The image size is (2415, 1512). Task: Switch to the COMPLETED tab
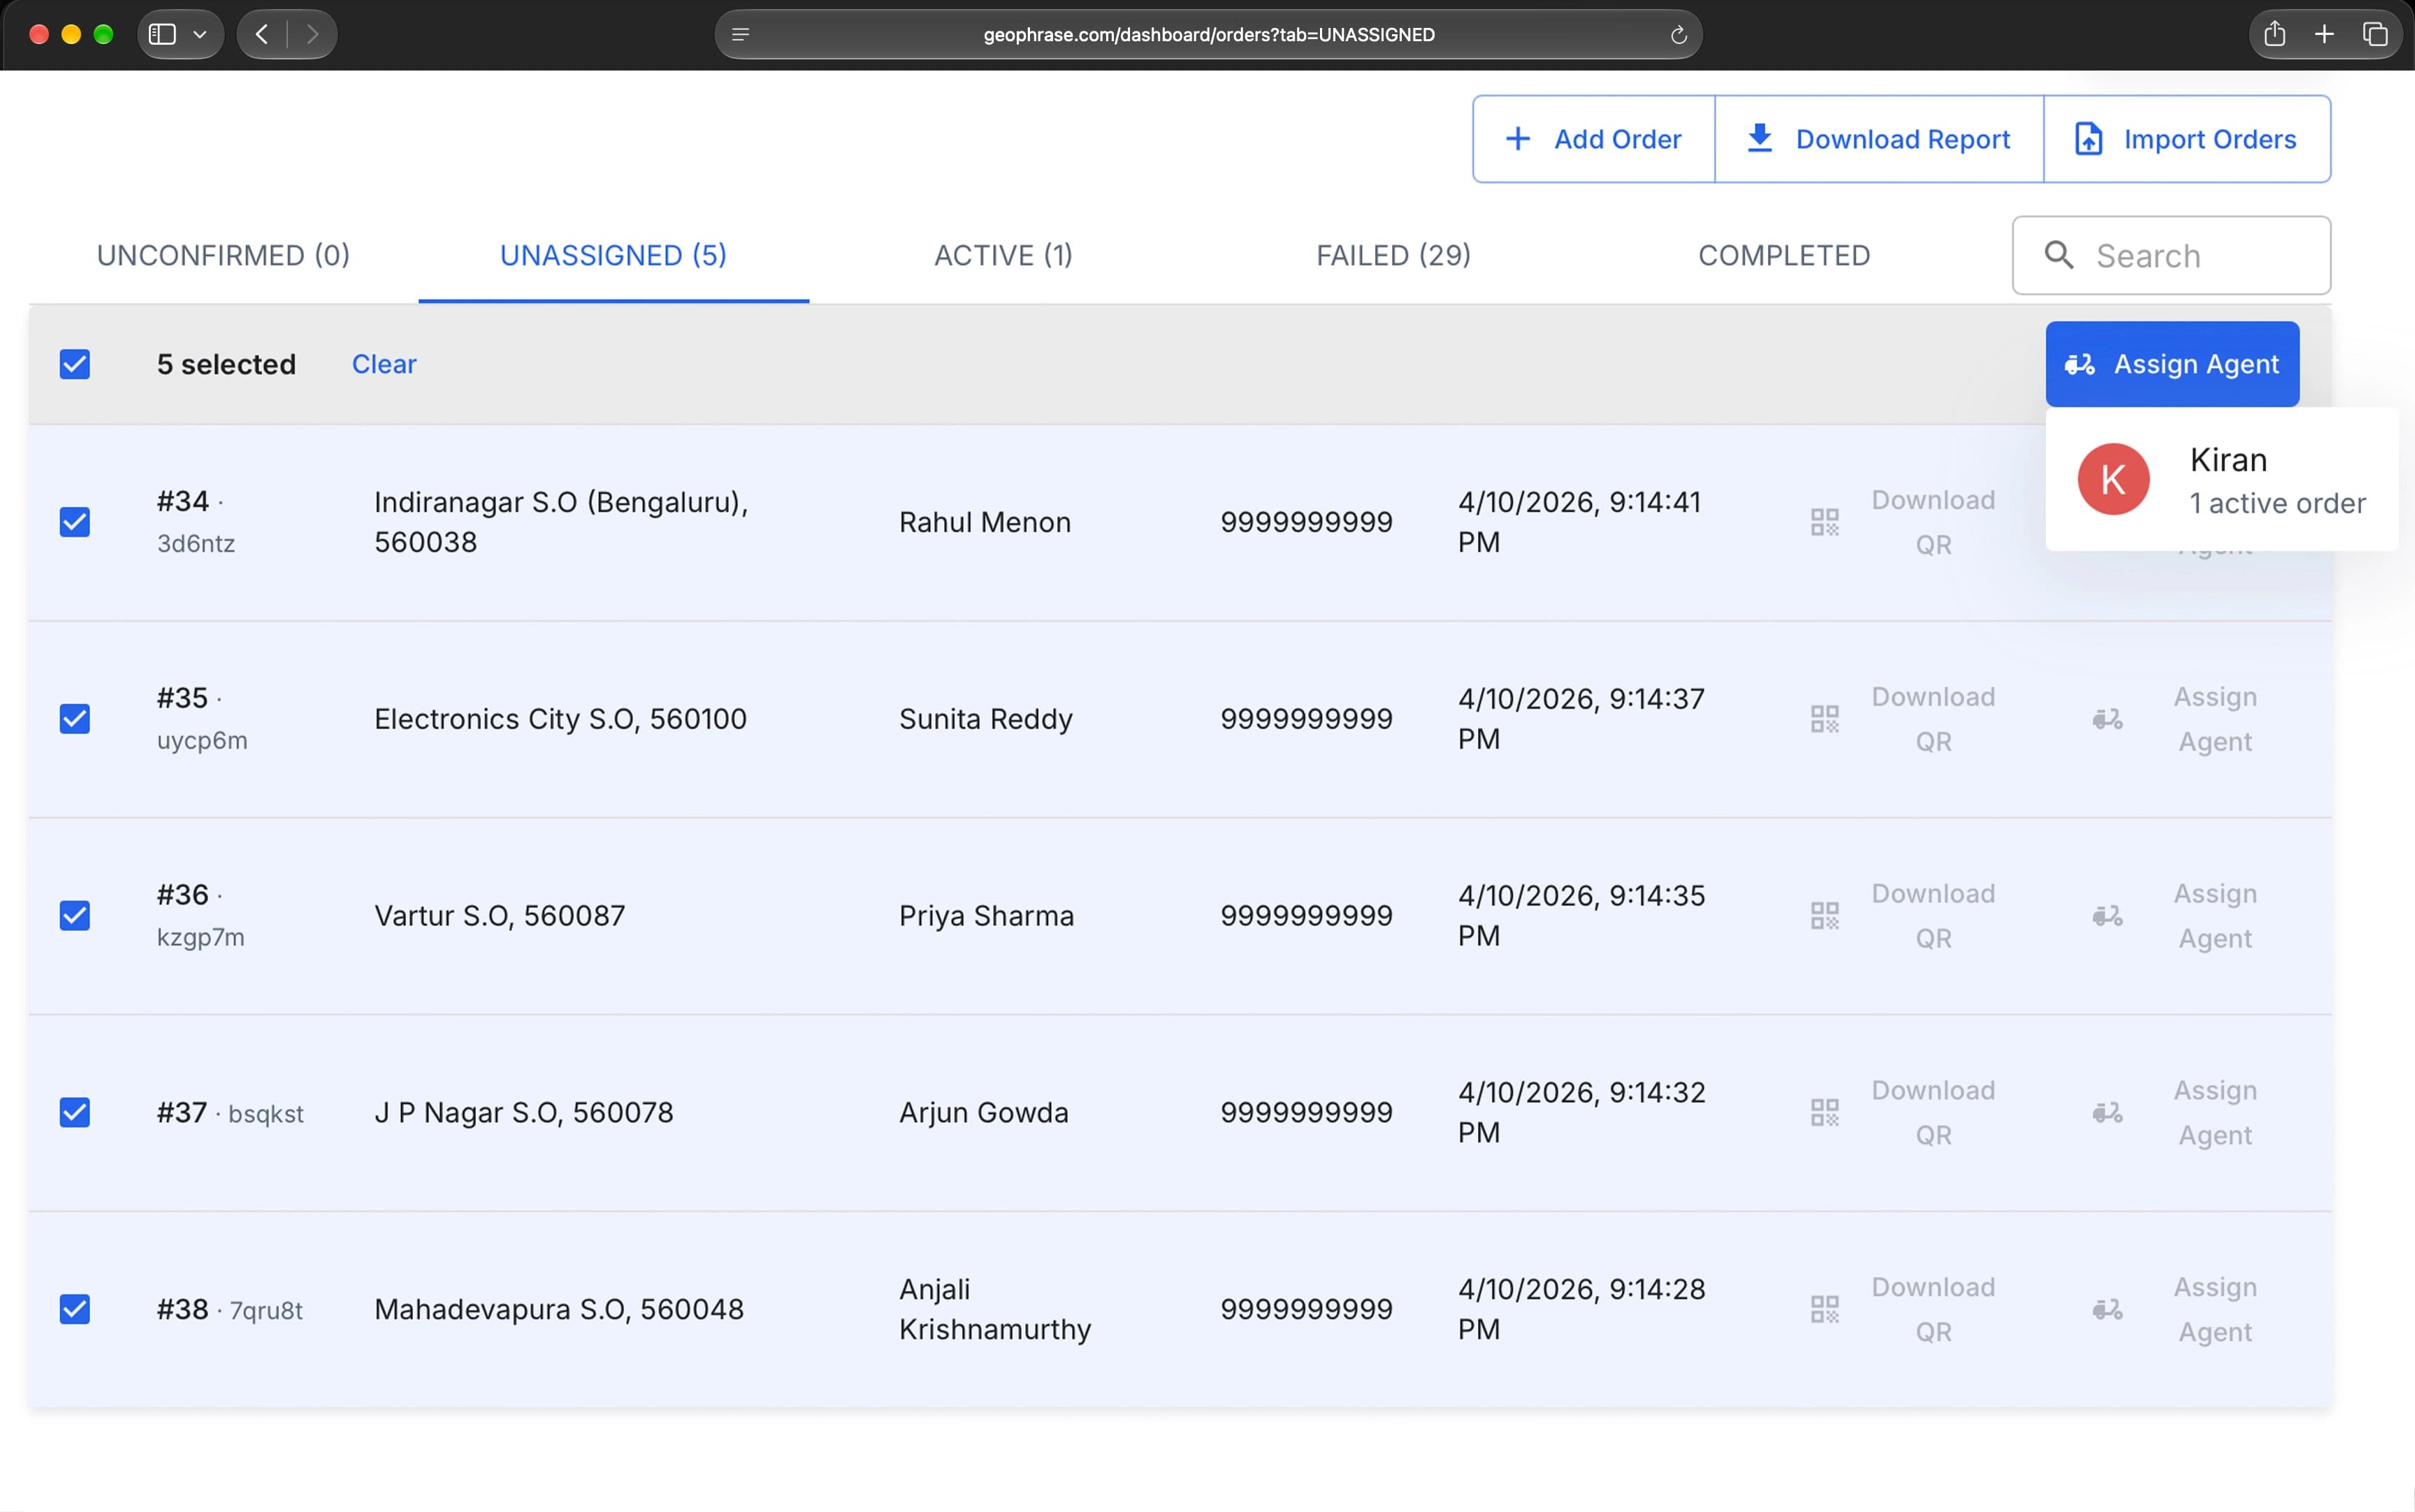[x=1784, y=256]
